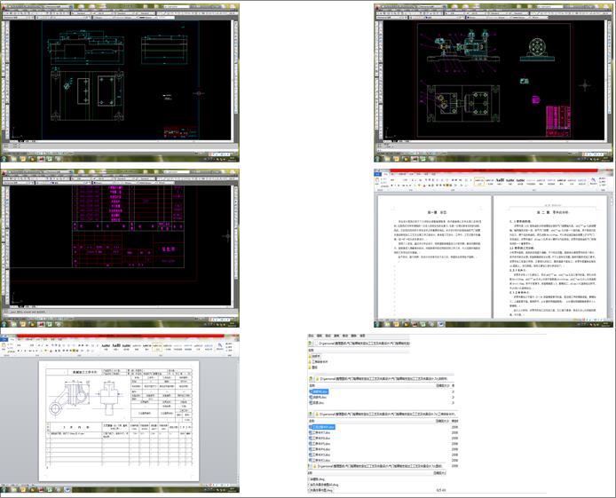Select the last .dwg file in the drawings list
Image resolution: width=616 pixels, height=498 pixels.
point(321,490)
